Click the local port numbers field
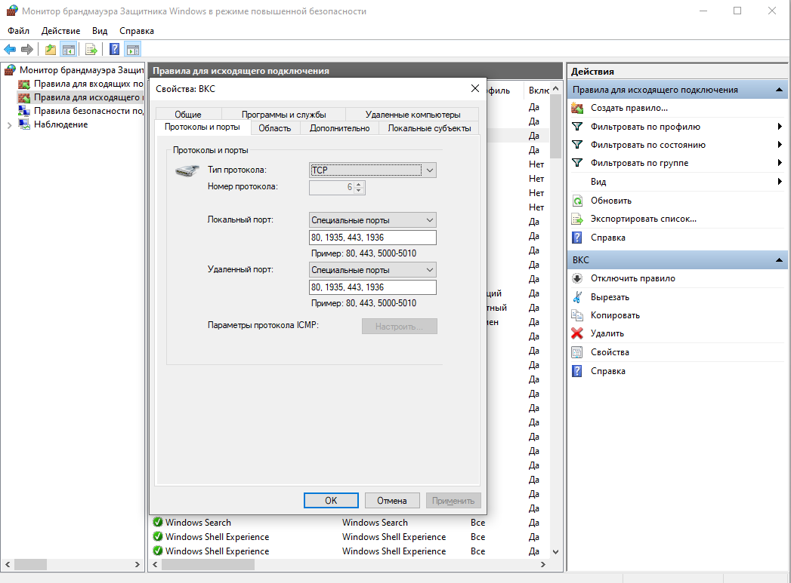Image resolution: width=791 pixels, height=583 pixels. [372, 238]
